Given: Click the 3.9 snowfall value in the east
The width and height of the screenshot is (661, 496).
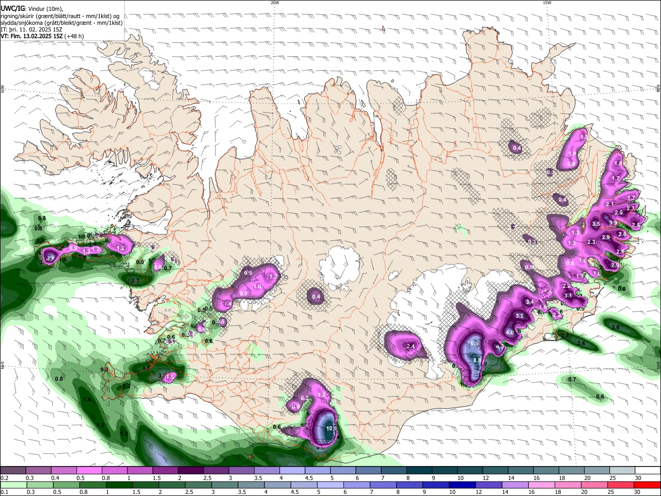Looking at the screenshot, I should (613, 223).
